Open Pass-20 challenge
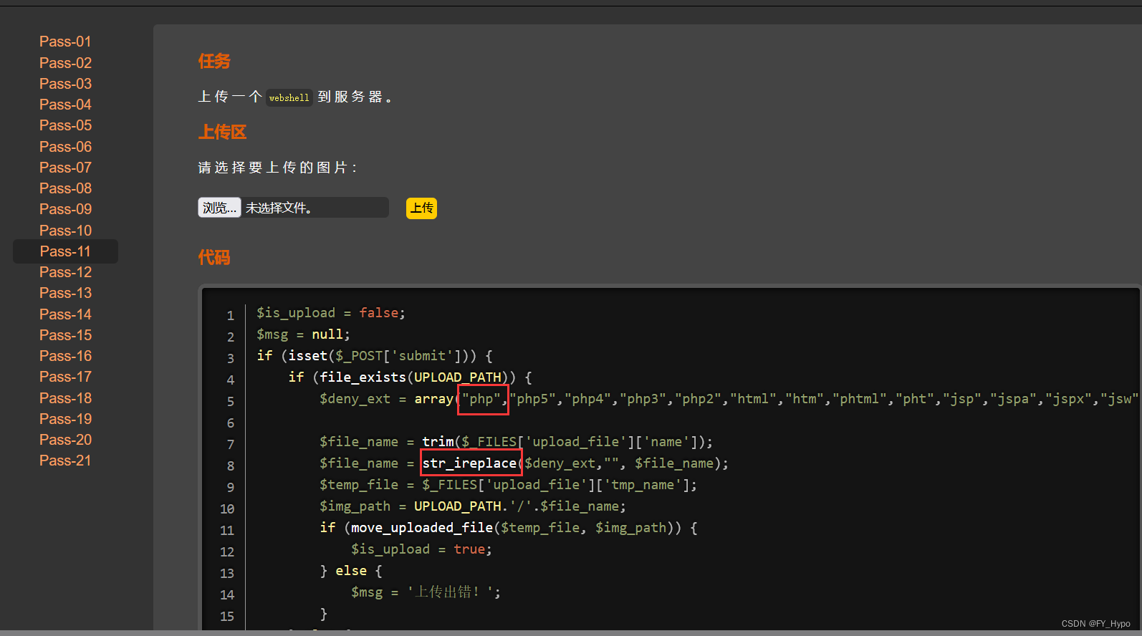Screen dimensions: 1142x636 click(65, 440)
